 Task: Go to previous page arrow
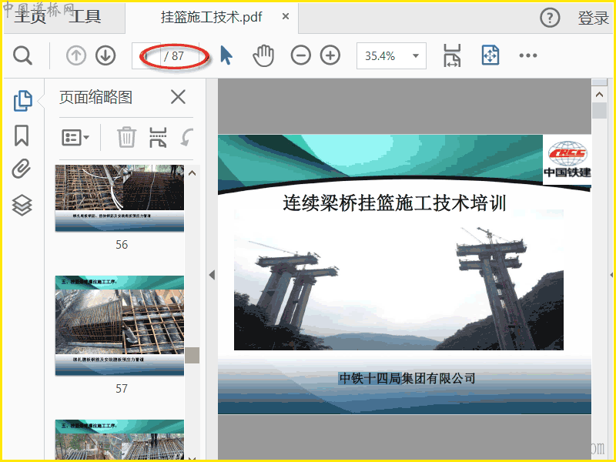(x=75, y=55)
